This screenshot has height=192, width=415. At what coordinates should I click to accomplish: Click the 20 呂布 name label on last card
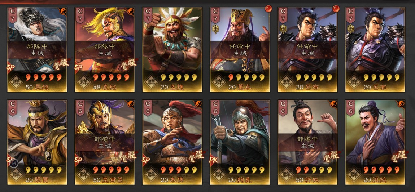[375, 88]
